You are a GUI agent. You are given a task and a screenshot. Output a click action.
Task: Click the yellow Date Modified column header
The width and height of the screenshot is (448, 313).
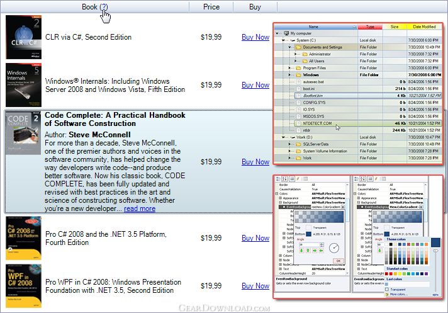[x=424, y=26]
